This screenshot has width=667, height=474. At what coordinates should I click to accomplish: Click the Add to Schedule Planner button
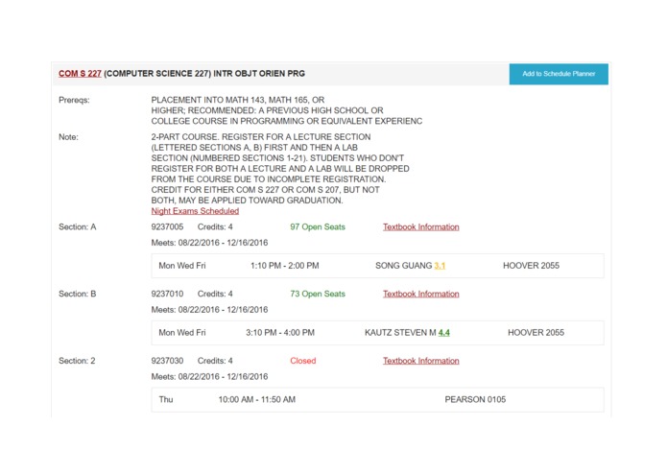tap(559, 74)
